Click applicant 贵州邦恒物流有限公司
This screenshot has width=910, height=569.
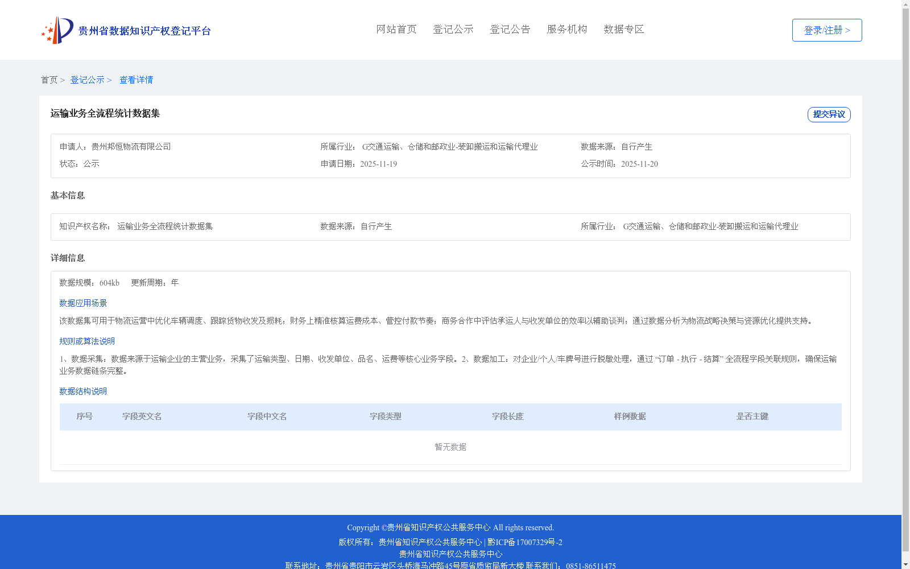pyautogui.click(x=131, y=147)
